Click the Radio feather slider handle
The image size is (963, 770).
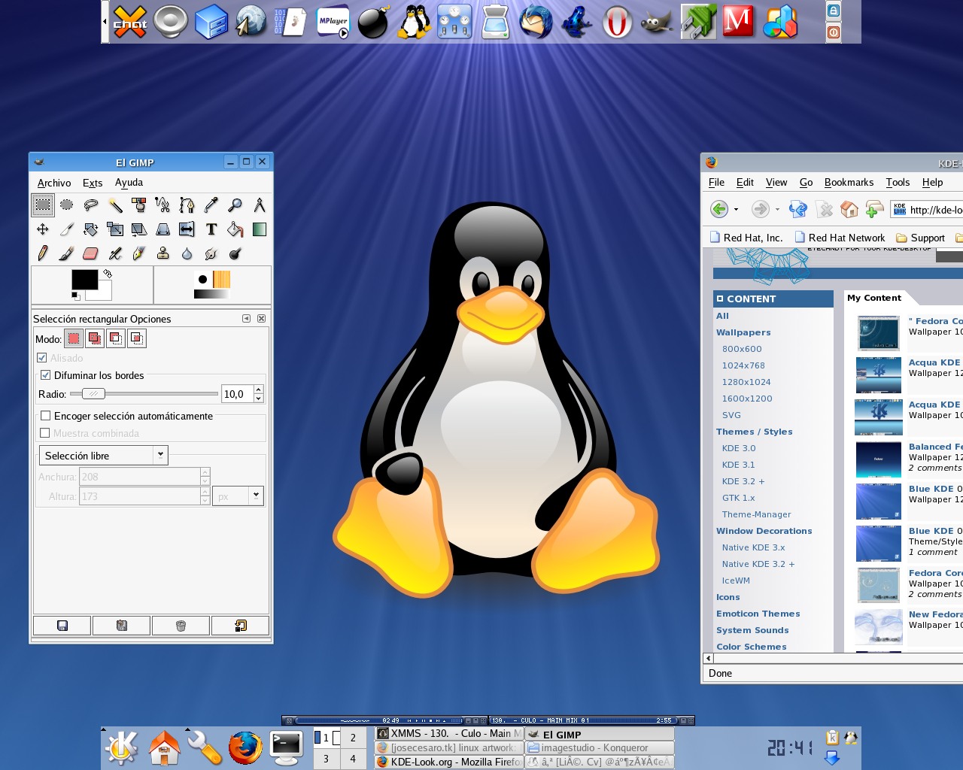(x=93, y=393)
